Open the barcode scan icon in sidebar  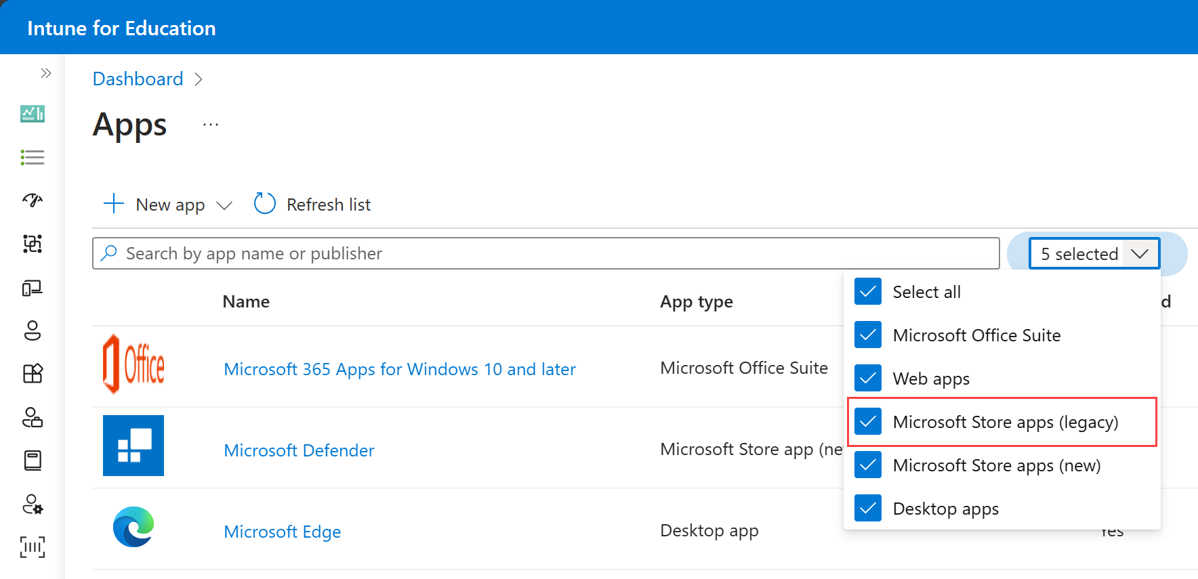point(33,547)
